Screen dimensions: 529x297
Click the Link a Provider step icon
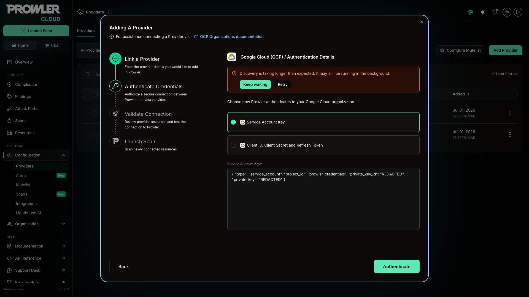[115, 59]
